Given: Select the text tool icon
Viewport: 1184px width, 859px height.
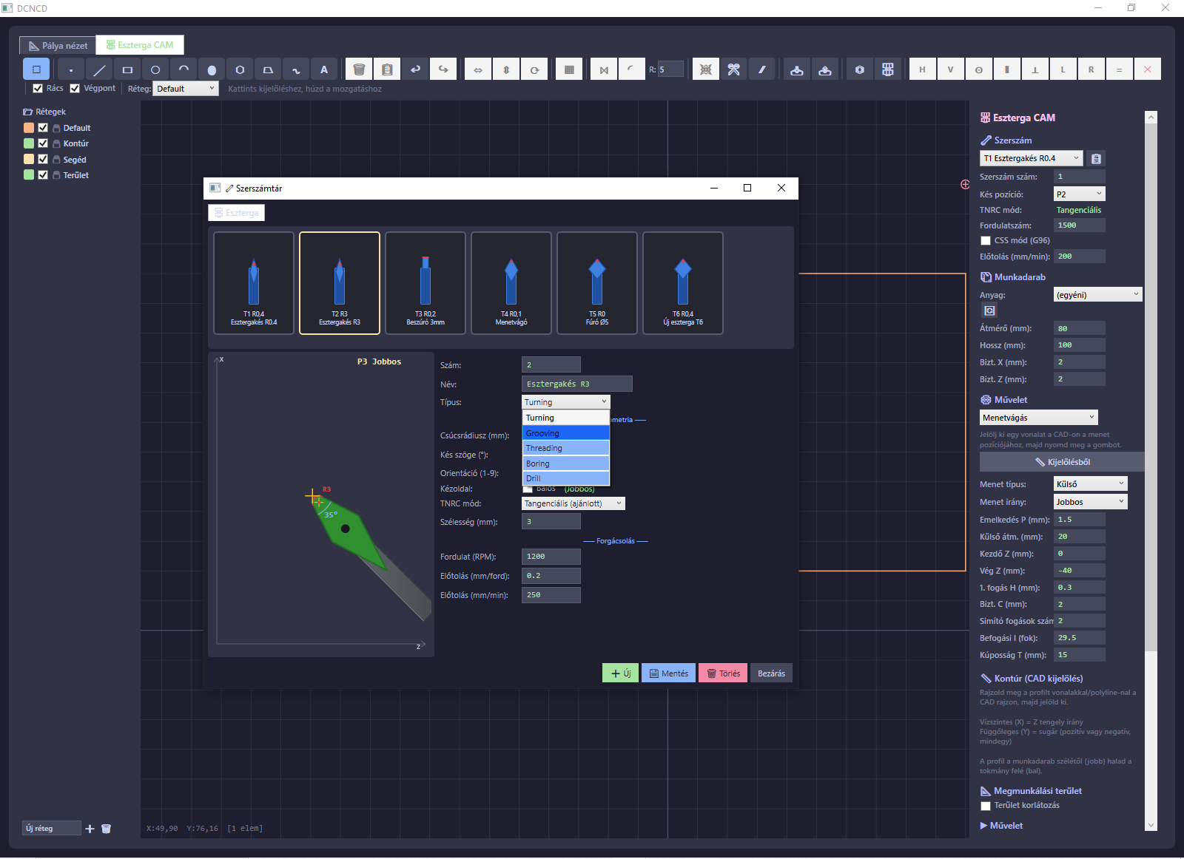Looking at the screenshot, I should [324, 69].
